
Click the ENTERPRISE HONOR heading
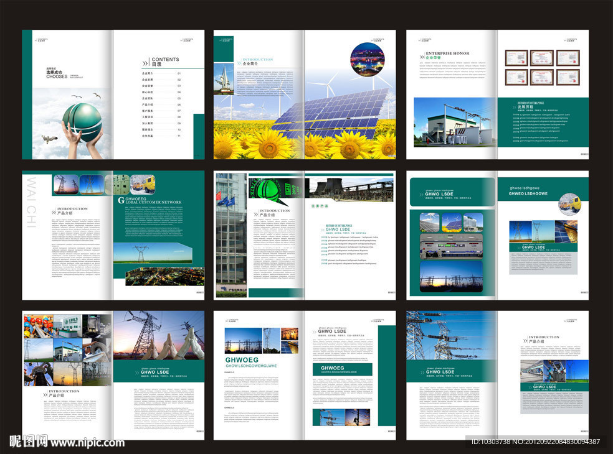click(x=447, y=53)
